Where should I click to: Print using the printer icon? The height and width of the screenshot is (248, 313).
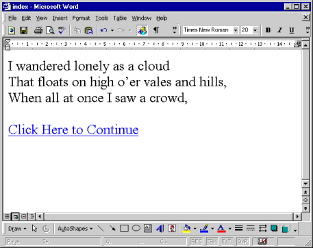pyautogui.click(x=38, y=30)
